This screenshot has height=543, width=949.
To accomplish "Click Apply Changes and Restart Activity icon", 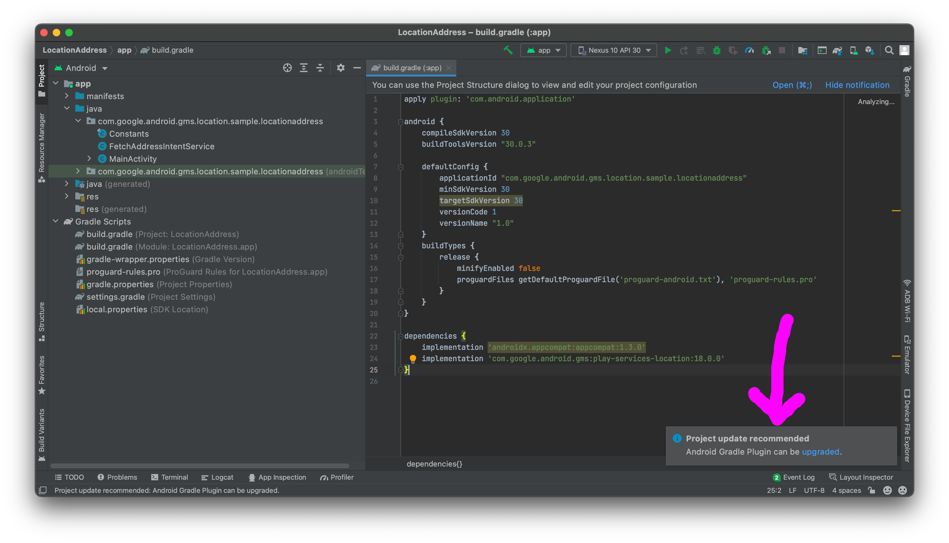I will click(684, 50).
